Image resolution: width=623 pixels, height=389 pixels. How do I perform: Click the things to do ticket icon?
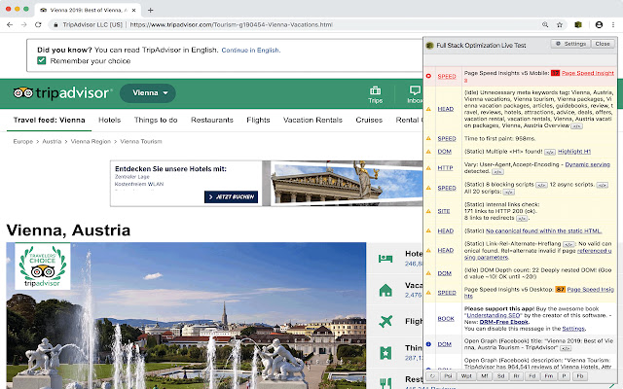[385, 352]
